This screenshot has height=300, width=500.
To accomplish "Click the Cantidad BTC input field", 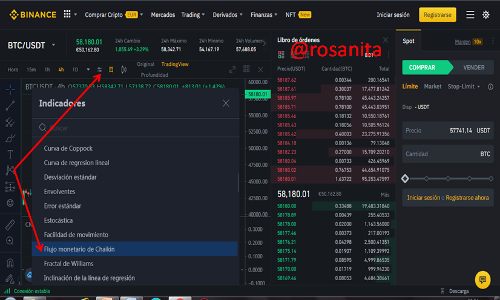I will [448, 154].
